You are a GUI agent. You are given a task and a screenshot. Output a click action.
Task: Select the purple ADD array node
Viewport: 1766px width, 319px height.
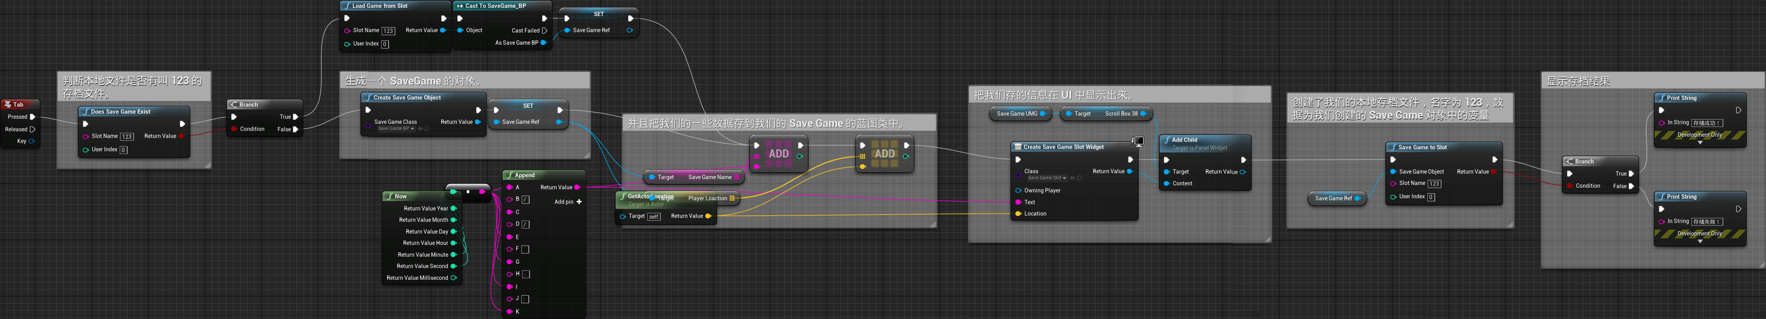tap(778, 154)
